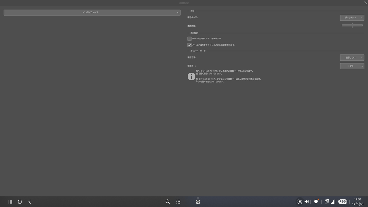Click the Clip Studio app icon in taskbar

pyautogui.click(x=198, y=202)
